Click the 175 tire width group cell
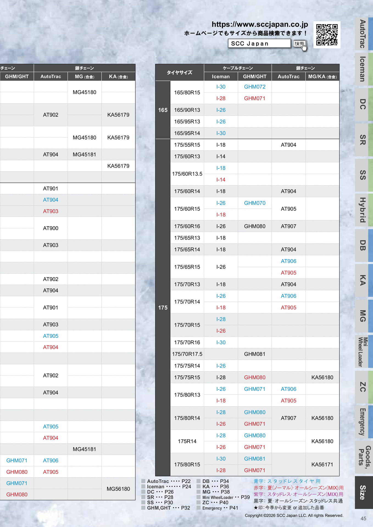Viewport: 373px width, 527px height. tap(163, 307)
